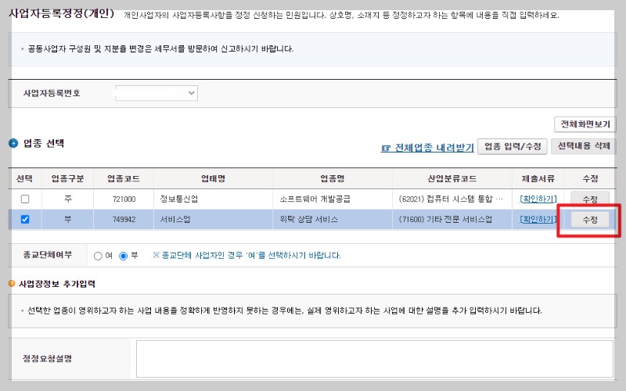
Task: Click 확인하기 link in 소프트웨어 개발공급 row
Action: coord(538,199)
